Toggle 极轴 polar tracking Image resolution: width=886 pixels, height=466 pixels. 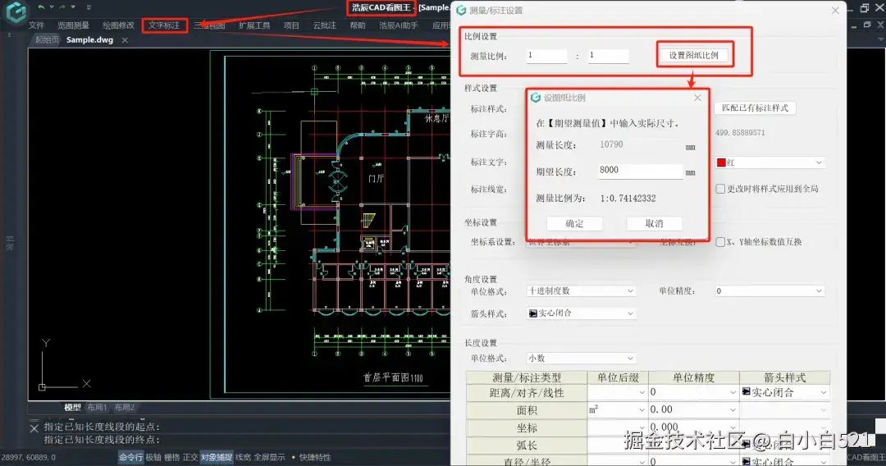[x=153, y=458]
